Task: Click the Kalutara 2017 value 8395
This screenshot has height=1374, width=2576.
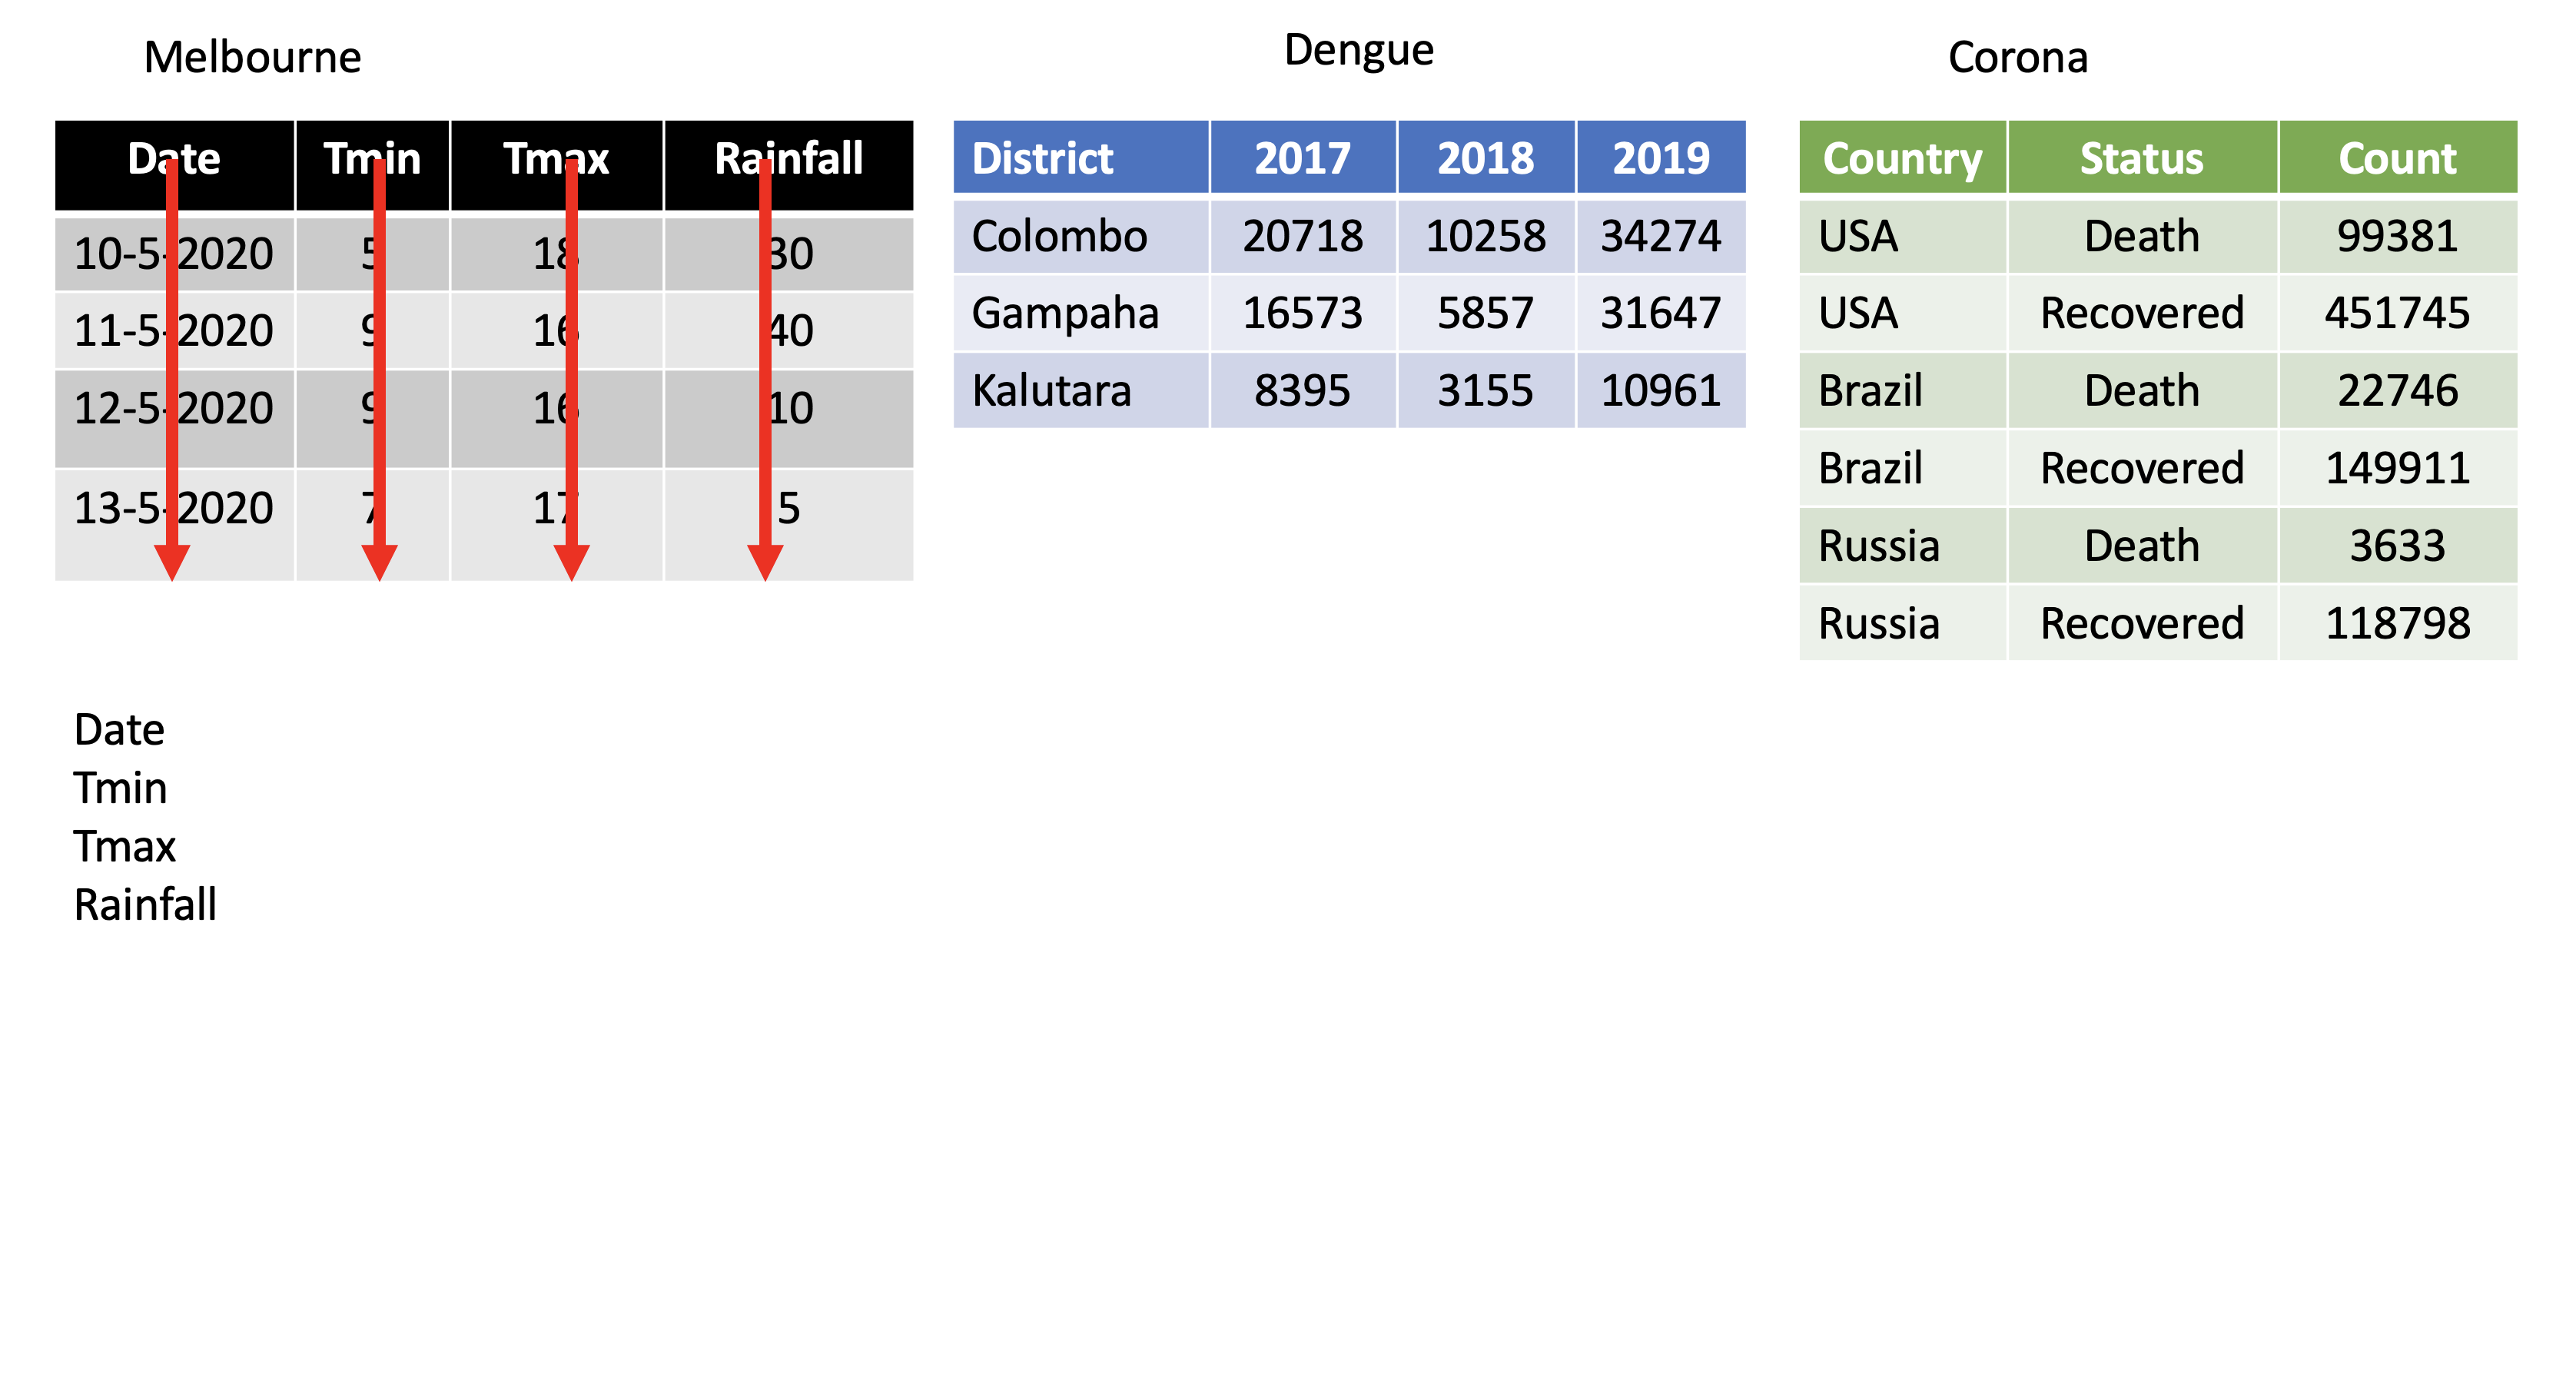Action: (1302, 391)
